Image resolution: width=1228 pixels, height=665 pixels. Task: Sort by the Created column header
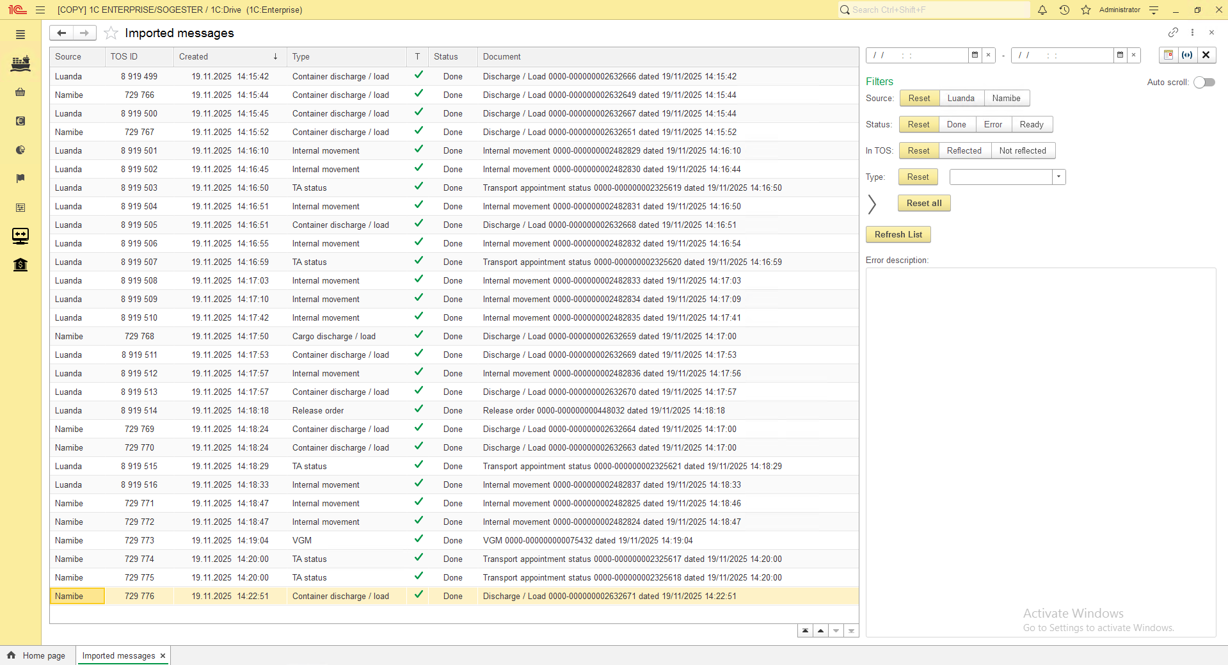[229, 56]
